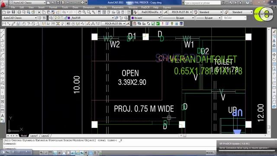Viewport: 277px width, 156px height.
Task: Click the Cut scissors icon
Action: 39,12
